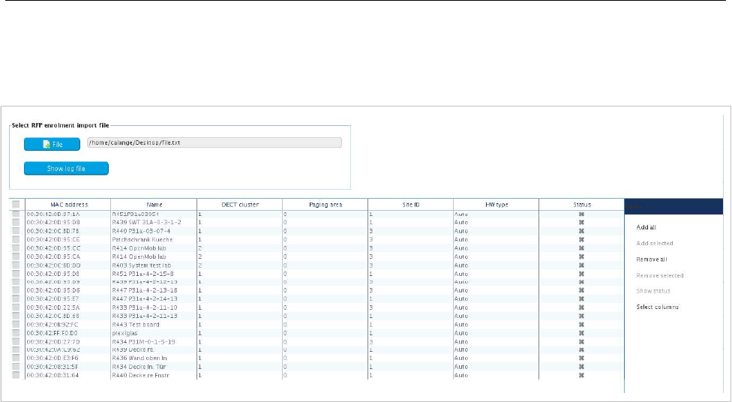Open Select columns from the side menu

(x=657, y=307)
